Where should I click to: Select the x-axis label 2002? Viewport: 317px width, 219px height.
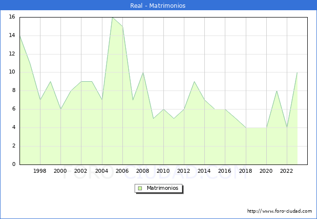click(80, 171)
